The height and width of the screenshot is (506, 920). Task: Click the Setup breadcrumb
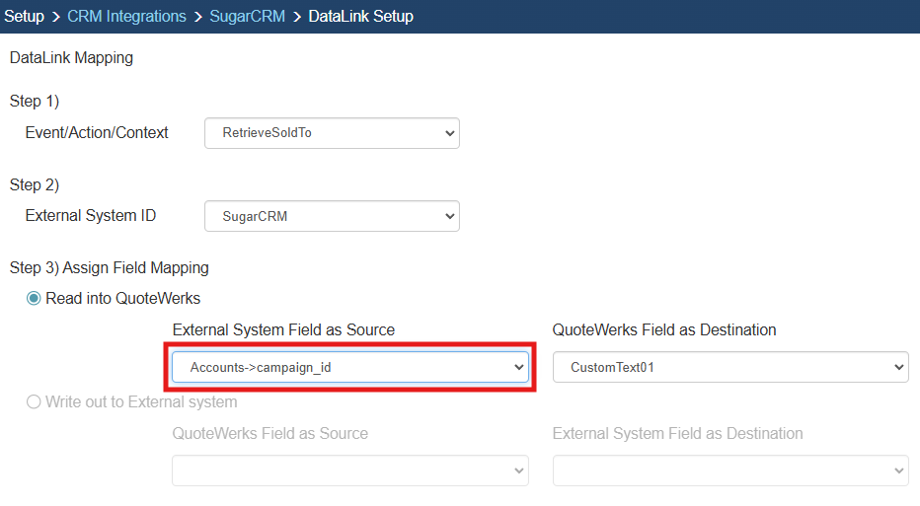[24, 17]
